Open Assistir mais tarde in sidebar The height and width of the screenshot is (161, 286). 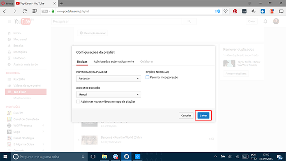pos(26,64)
